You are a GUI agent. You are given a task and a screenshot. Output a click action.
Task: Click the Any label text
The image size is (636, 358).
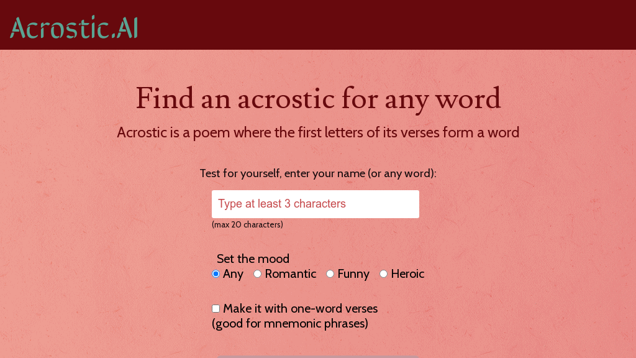tap(234, 273)
